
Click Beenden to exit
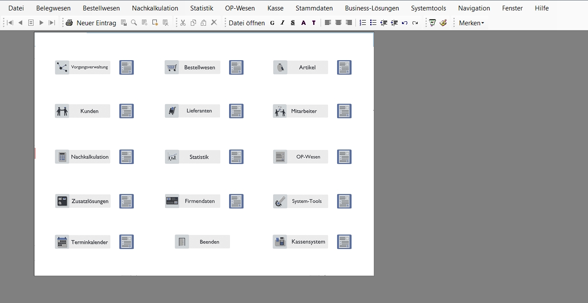pos(203,242)
